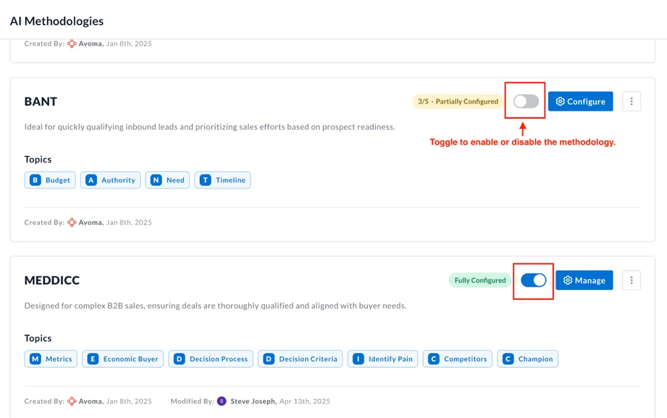The width and height of the screenshot is (667, 418).
Task: Open the Decision Process topic chip
Action: pos(210,359)
